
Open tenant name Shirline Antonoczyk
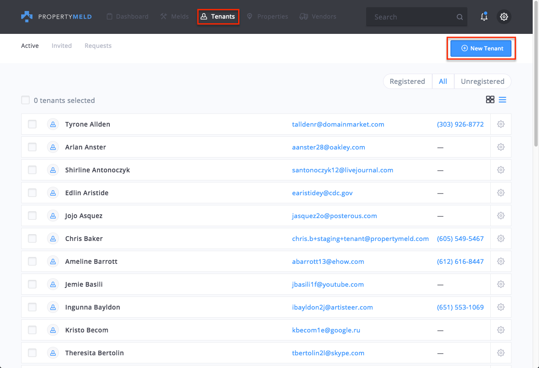[97, 170]
